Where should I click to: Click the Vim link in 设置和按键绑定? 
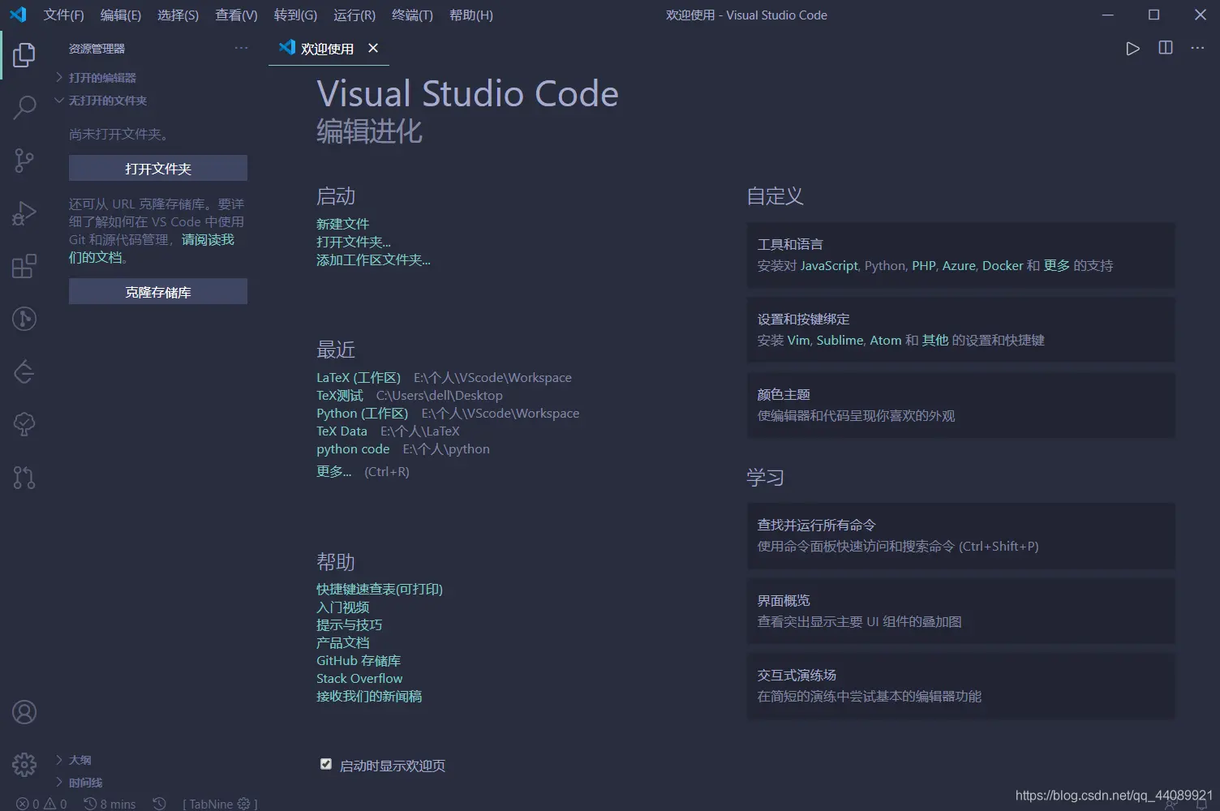click(x=799, y=340)
